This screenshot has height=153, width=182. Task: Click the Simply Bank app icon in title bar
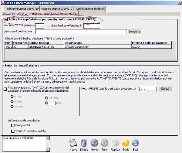click(3, 3)
